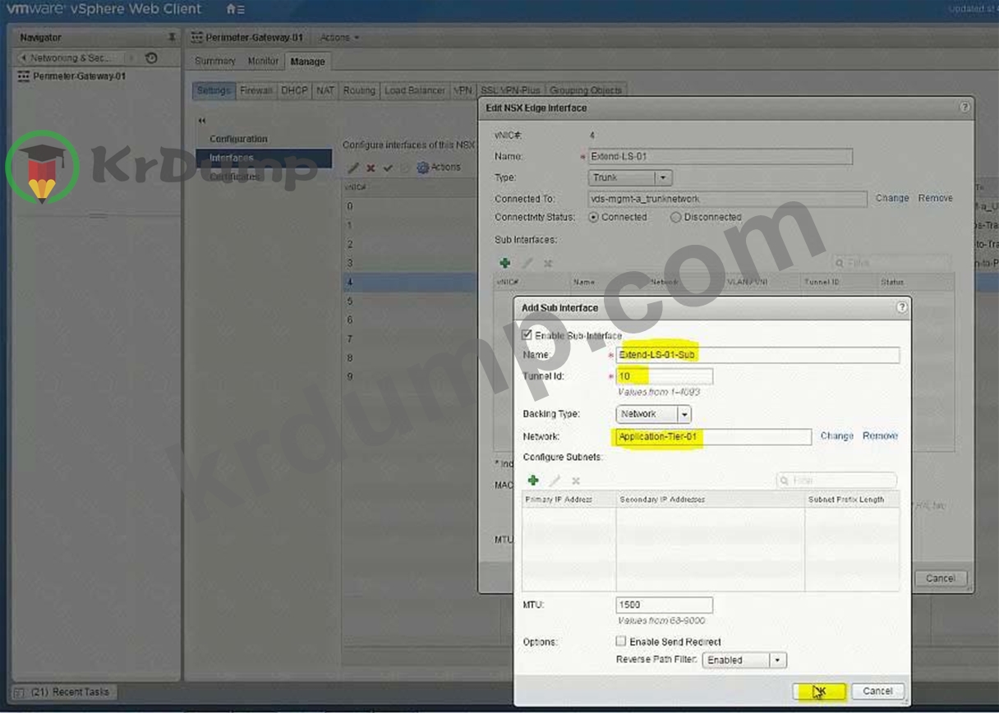Select the vNIC 5 row in the interfaces list
This screenshot has height=713, width=999.
tap(411, 301)
